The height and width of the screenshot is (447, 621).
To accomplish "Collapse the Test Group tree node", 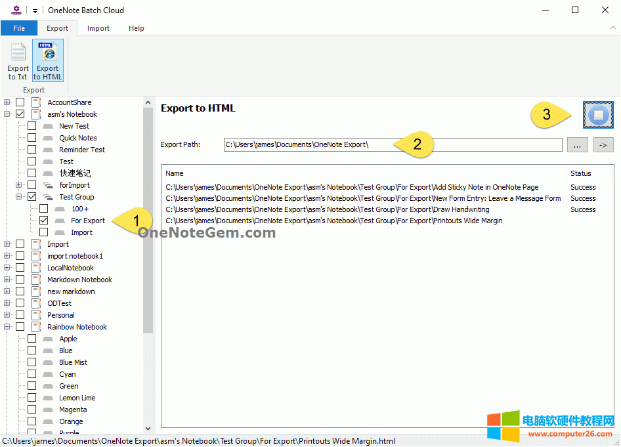I will tap(18, 196).
